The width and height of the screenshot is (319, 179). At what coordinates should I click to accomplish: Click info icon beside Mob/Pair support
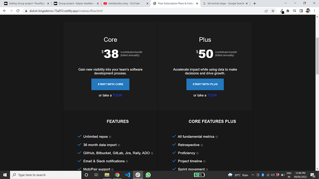pos(113,170)
